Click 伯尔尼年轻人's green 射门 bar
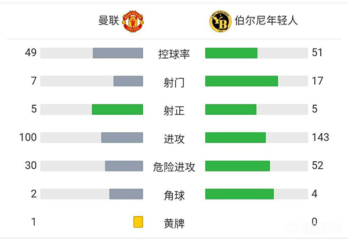348x239 pixels. click(242, 81)
